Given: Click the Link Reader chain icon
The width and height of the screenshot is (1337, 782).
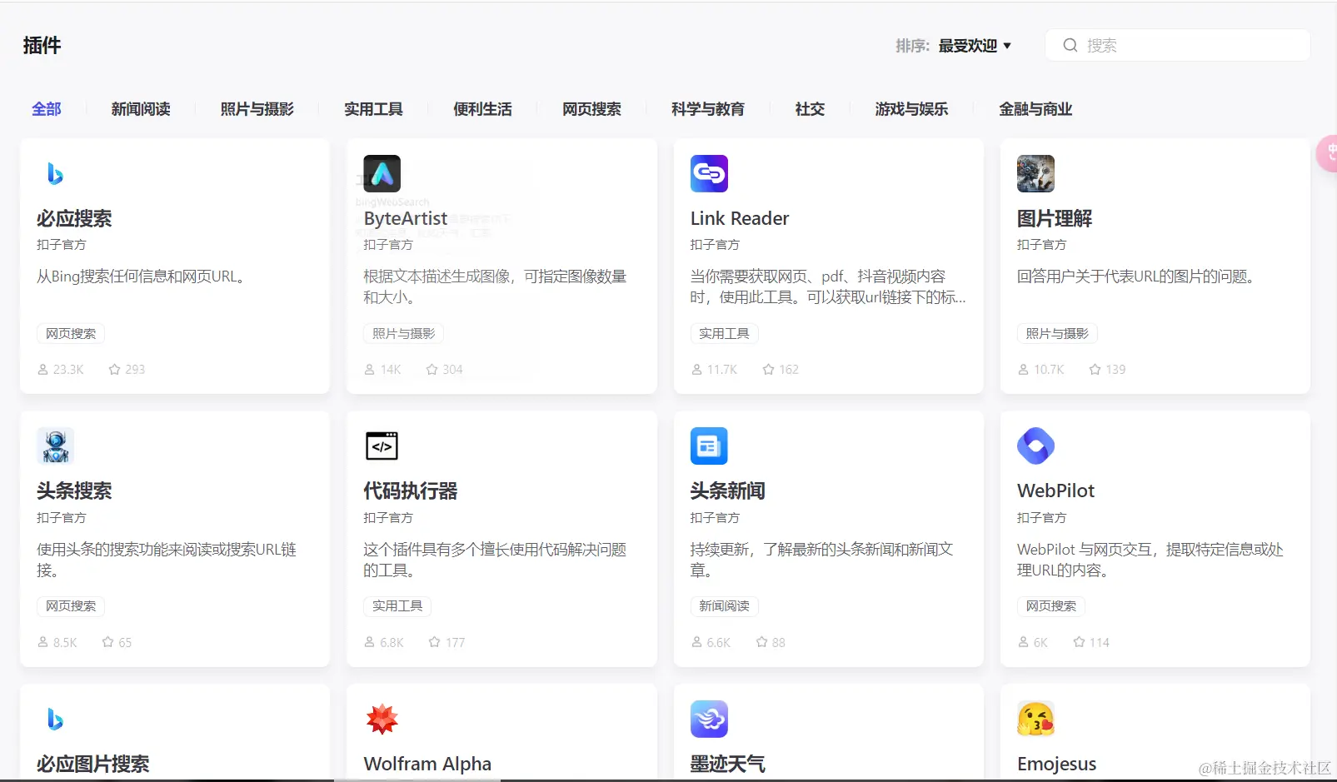Looking at the screenshot, I should (x=709, y=173).
